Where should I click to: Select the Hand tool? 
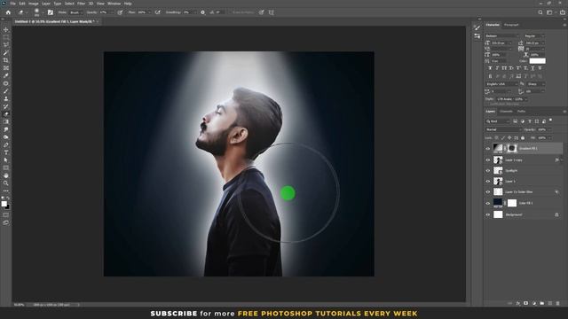point(6,175)
